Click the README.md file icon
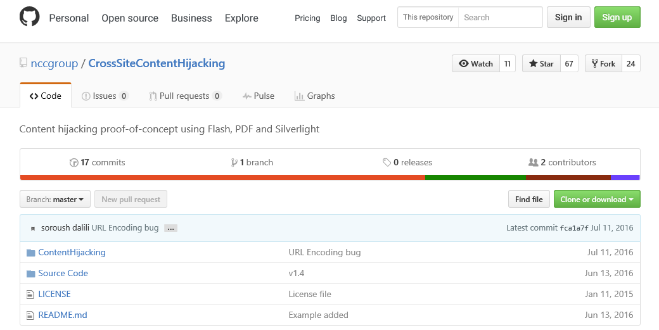 tap(30, 315)
